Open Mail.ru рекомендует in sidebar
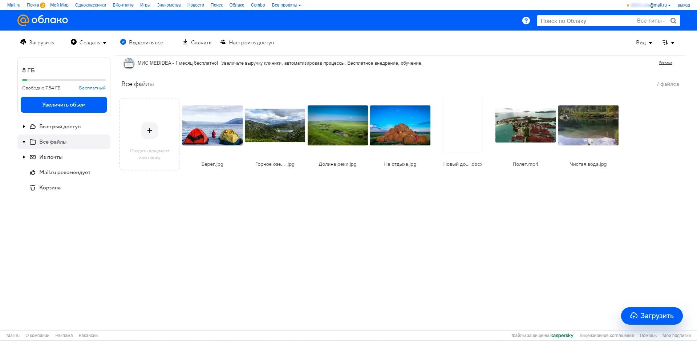697x341 pixels. pos(65,172)
